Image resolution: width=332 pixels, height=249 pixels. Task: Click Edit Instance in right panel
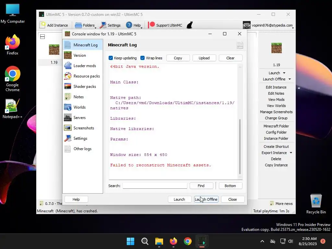click(276, 87)
